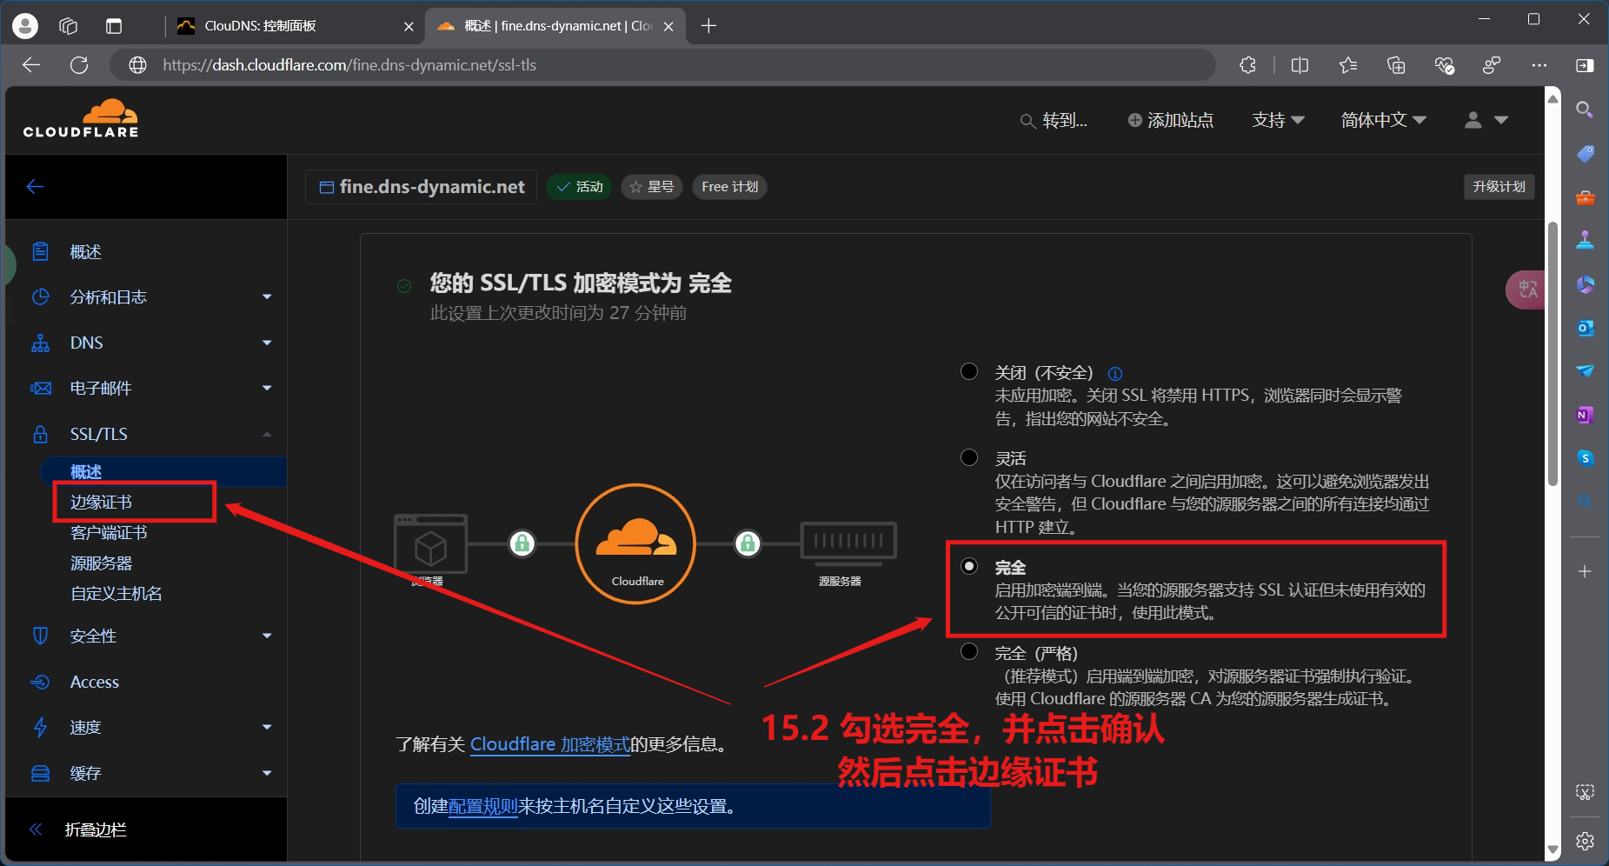
Task: Click the DNS network icon
Action: click(x=40, y=343)
